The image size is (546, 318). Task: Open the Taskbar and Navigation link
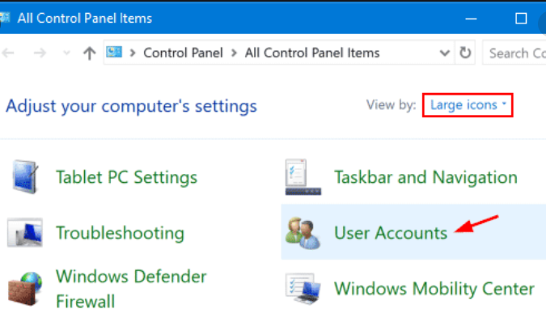425,177
